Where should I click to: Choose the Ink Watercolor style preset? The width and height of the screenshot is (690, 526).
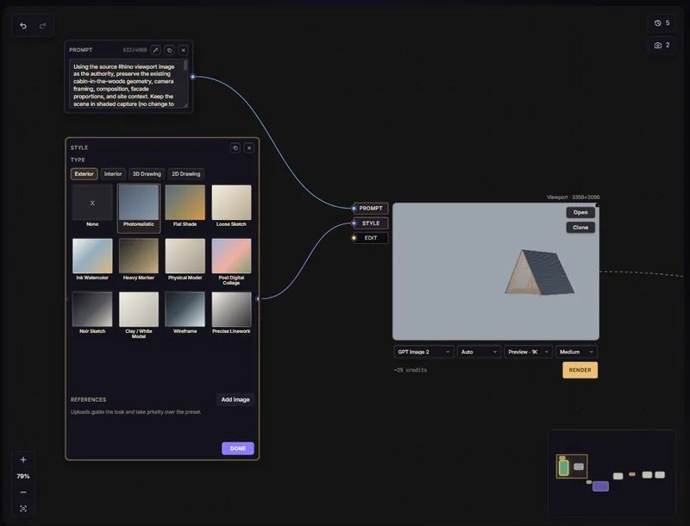tap(92, 260)
